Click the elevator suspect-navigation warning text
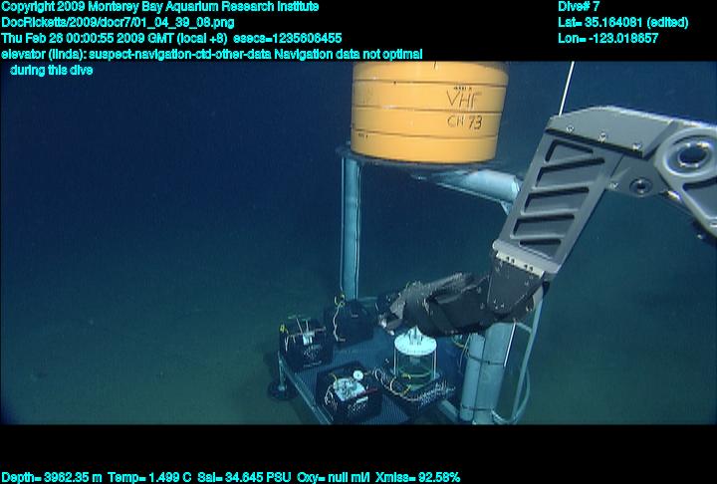 [x=211, y=54]
